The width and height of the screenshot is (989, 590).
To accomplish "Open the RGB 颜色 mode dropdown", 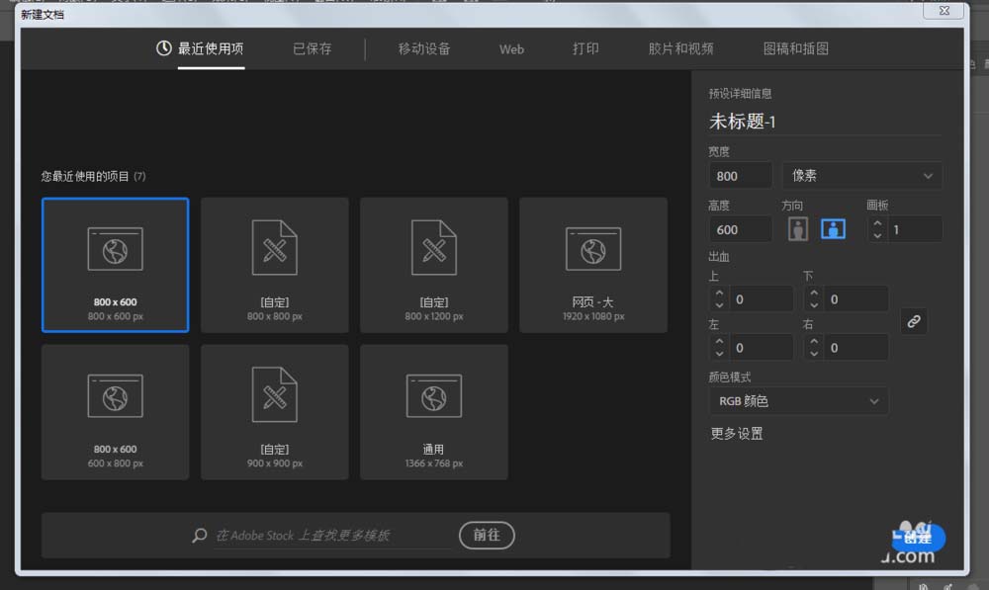I will click(798, 401).
